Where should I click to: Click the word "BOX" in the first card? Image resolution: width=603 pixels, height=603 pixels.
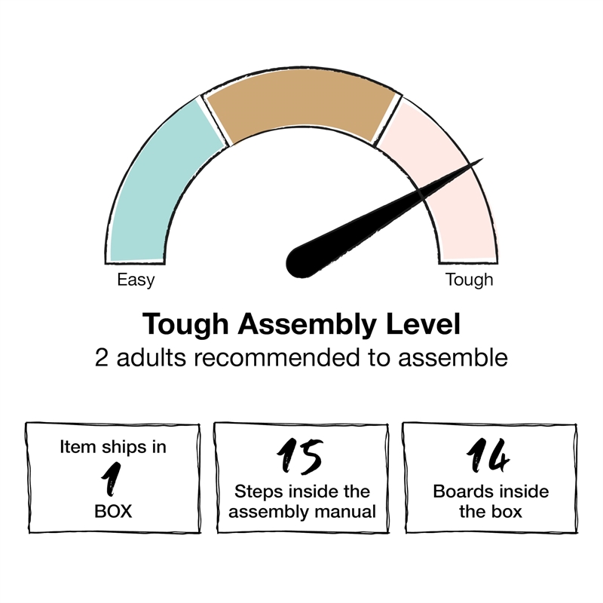pyautogui.click(x=113, y=511)
